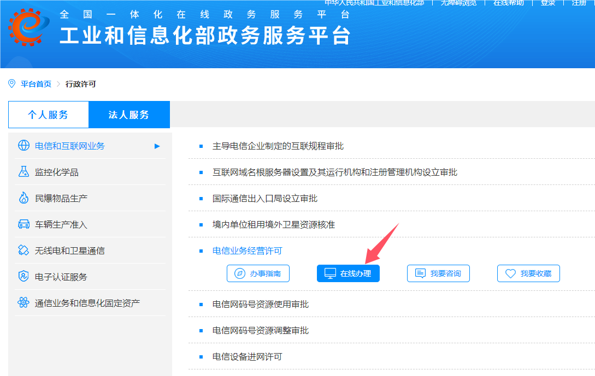Click the monitor icon in 在线办理 button
The height and width of the screenshot is (376, 595).
[330, 273]
